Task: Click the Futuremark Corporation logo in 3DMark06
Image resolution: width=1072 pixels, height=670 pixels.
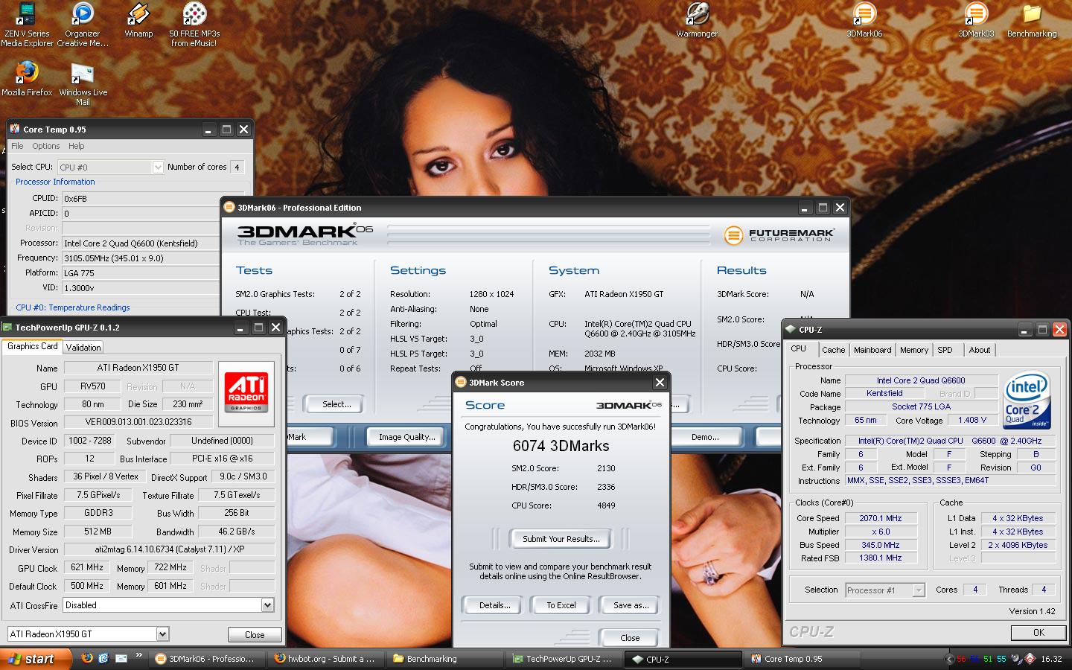Action: (779, 235)
